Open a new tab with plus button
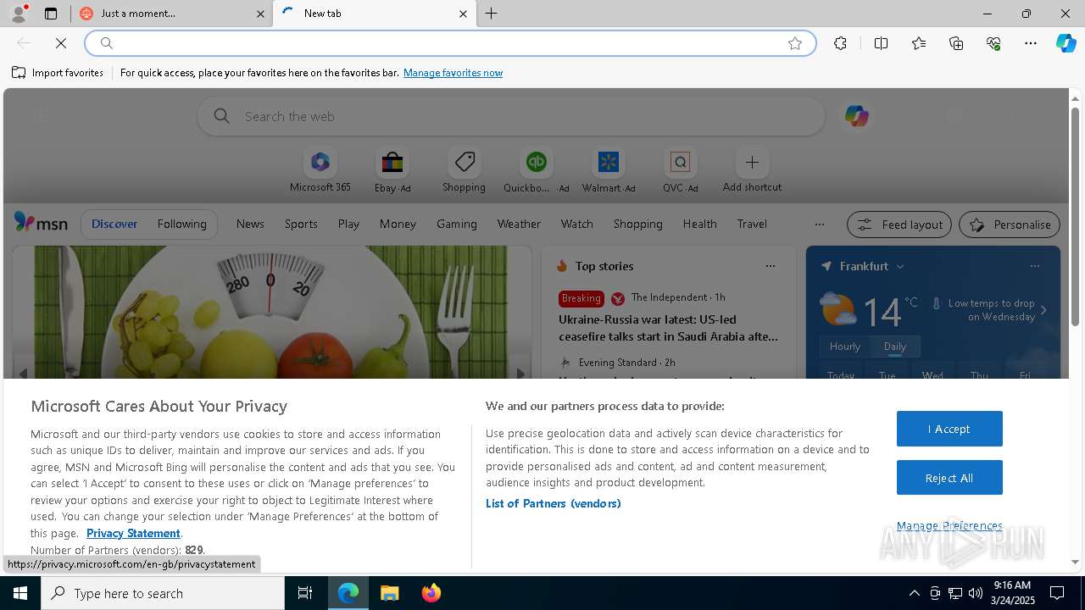This screenshot has width=1085, height=610. (x=492, y=14)
